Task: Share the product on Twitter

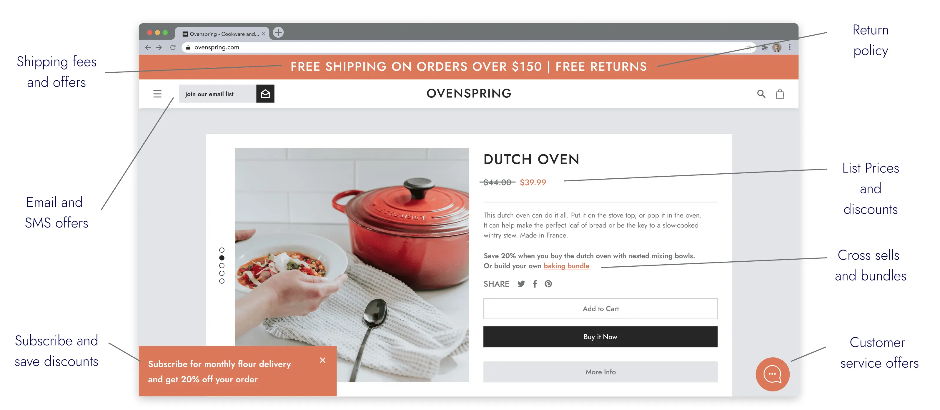Action: (521, 284)
